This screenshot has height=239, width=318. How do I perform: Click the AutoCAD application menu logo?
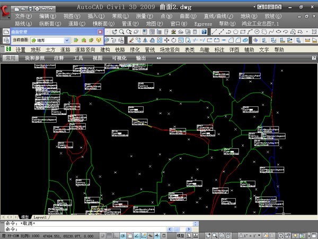coord(6,12)
